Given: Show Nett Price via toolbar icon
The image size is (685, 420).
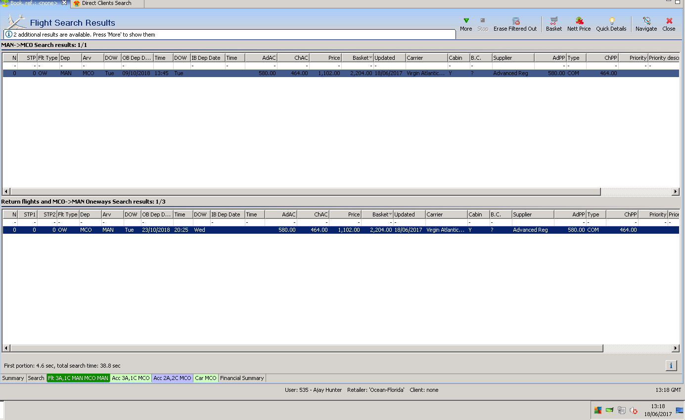Looking at the screenshot, I should pos(580,21).
